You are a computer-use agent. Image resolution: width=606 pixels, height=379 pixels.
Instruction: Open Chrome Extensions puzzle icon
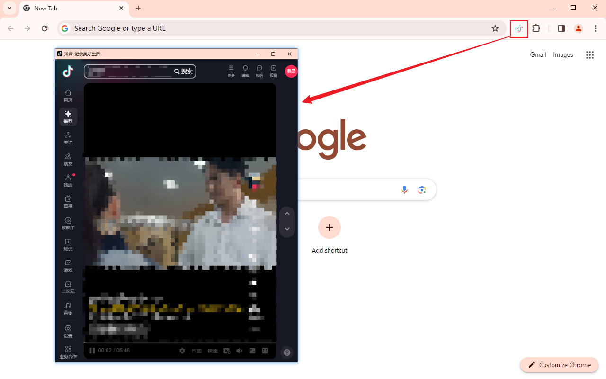coord(536,28)
